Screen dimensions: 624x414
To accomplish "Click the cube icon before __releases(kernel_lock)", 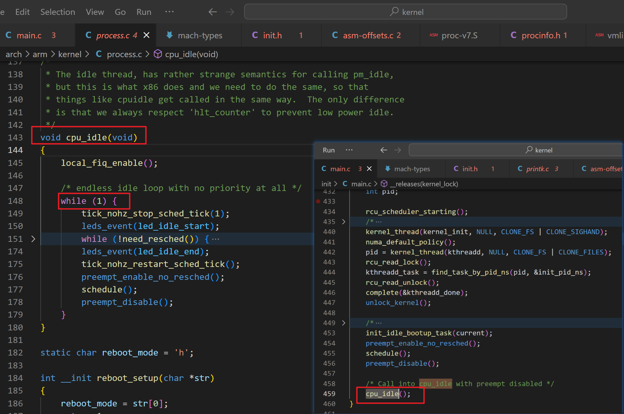I will 384,183.
